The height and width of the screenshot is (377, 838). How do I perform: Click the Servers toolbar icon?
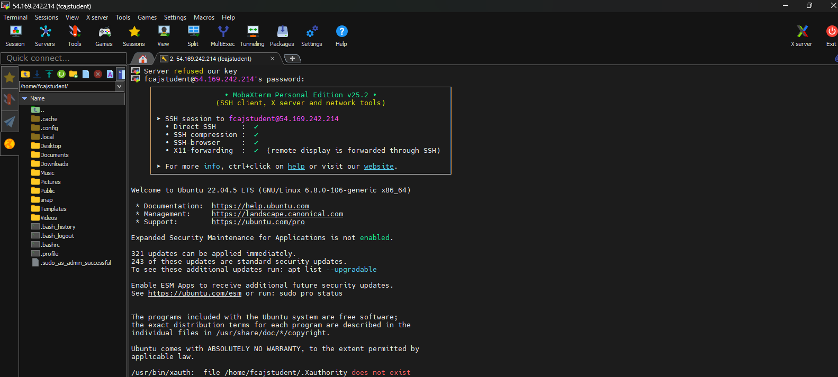point(45,36)
